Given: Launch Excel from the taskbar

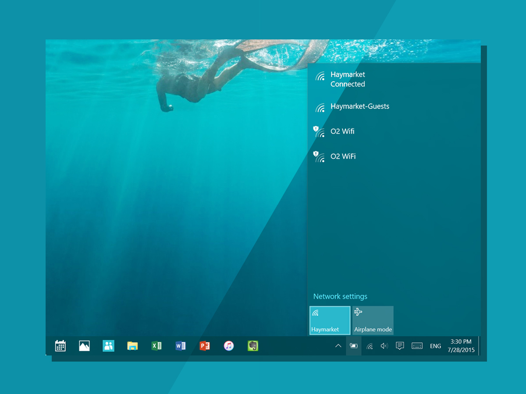Looking at the screenshot, I should click(x=156, y=346).
